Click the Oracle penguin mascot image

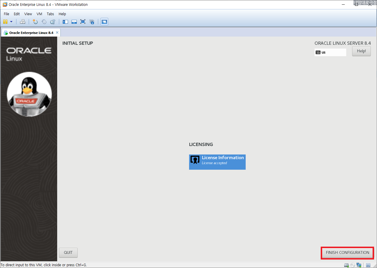tap(29, 94)
